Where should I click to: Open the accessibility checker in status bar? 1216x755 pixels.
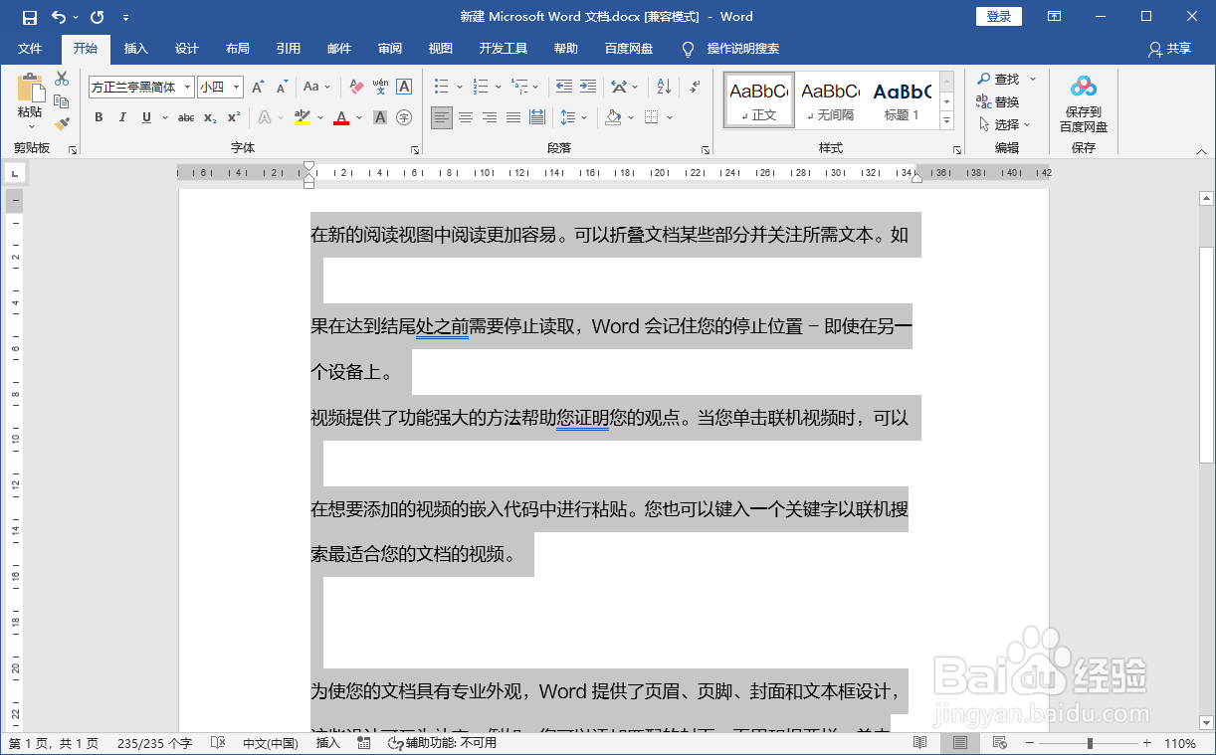point(442,743)
